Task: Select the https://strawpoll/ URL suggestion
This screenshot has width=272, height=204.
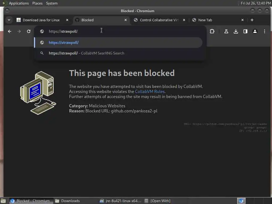Action: click(118, 42)
